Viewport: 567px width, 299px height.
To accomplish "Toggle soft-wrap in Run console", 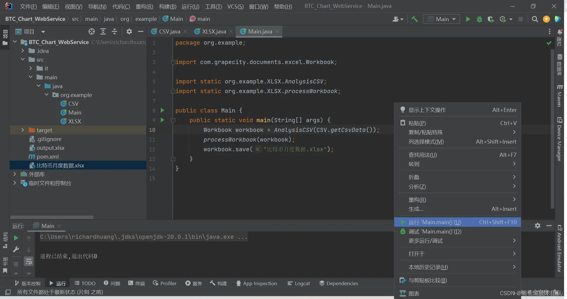I will (29, 261).
